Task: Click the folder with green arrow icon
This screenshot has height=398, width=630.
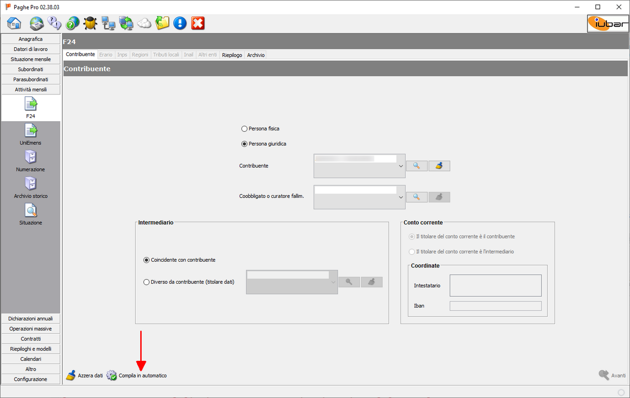Action: [x=162, y=23]
